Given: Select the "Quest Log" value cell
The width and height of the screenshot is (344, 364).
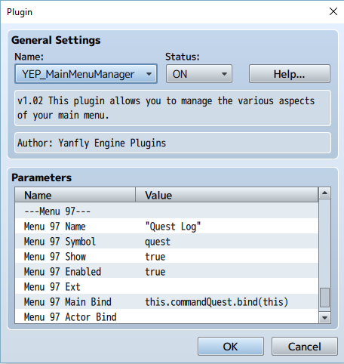Looking at the screenshot, I should click(227, 227).
